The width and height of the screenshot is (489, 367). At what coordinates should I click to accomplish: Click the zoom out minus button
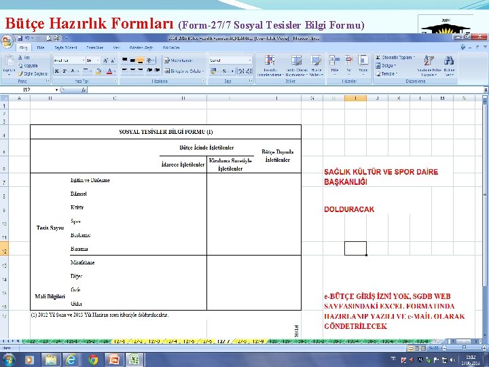444,348
